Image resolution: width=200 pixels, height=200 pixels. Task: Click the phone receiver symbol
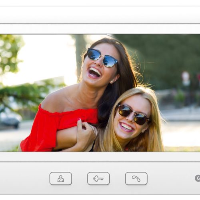pos(136,179)
